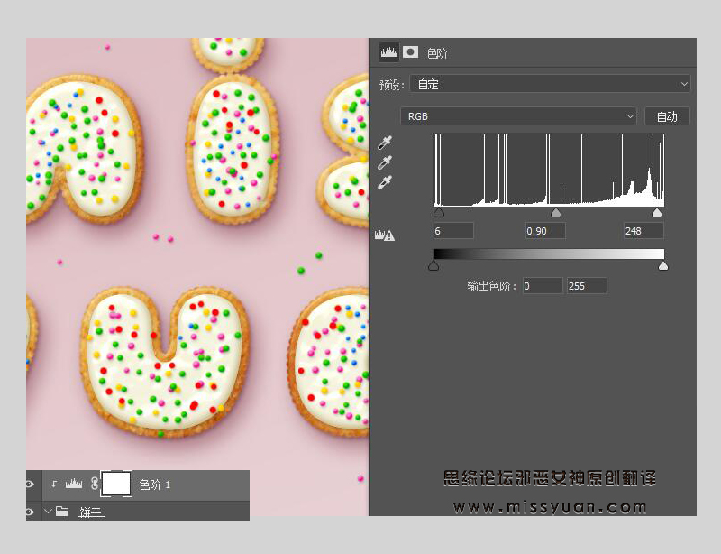Pick the black point eyedropper
Screen dimensions: 721x554
(x=385, y=143)
